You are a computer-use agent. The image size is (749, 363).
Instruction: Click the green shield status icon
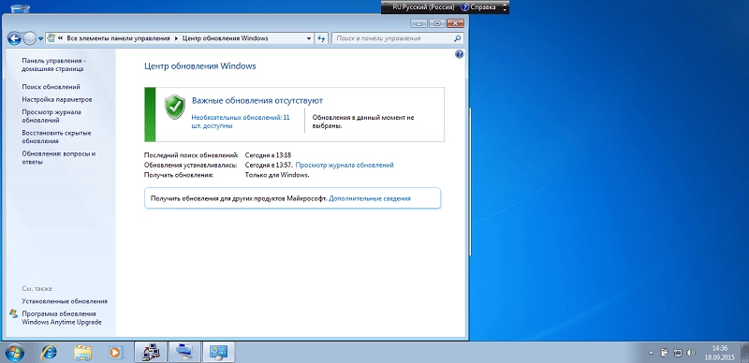click(x=175, y=107)
